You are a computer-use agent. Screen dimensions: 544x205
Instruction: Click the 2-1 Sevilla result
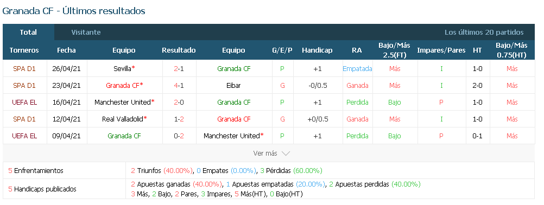[179, 68]
